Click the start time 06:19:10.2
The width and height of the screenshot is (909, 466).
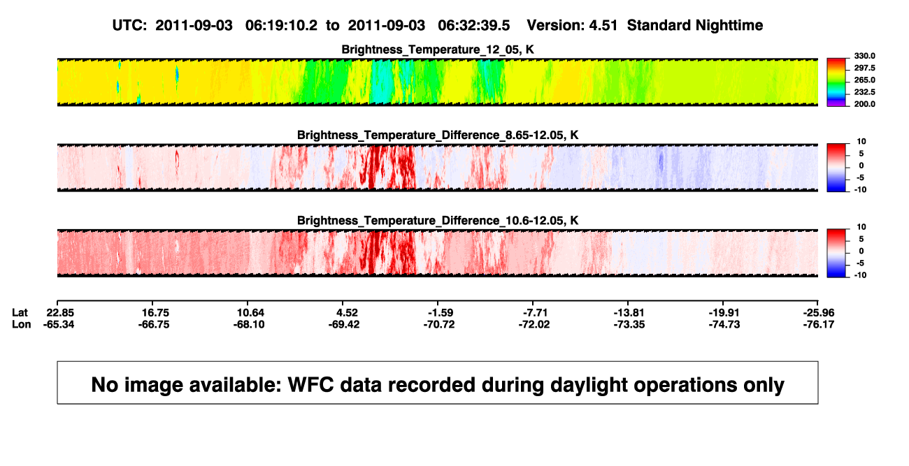coord(281,25)
